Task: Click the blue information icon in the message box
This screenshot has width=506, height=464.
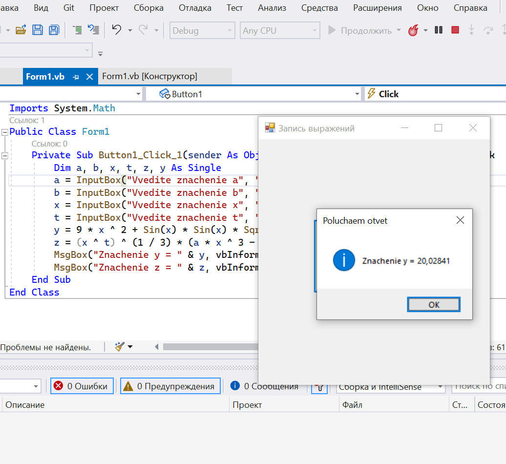Action: coord(344,260)
